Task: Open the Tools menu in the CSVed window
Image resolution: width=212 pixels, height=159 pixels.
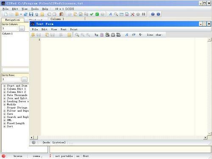Action: (x=35, y=9)
